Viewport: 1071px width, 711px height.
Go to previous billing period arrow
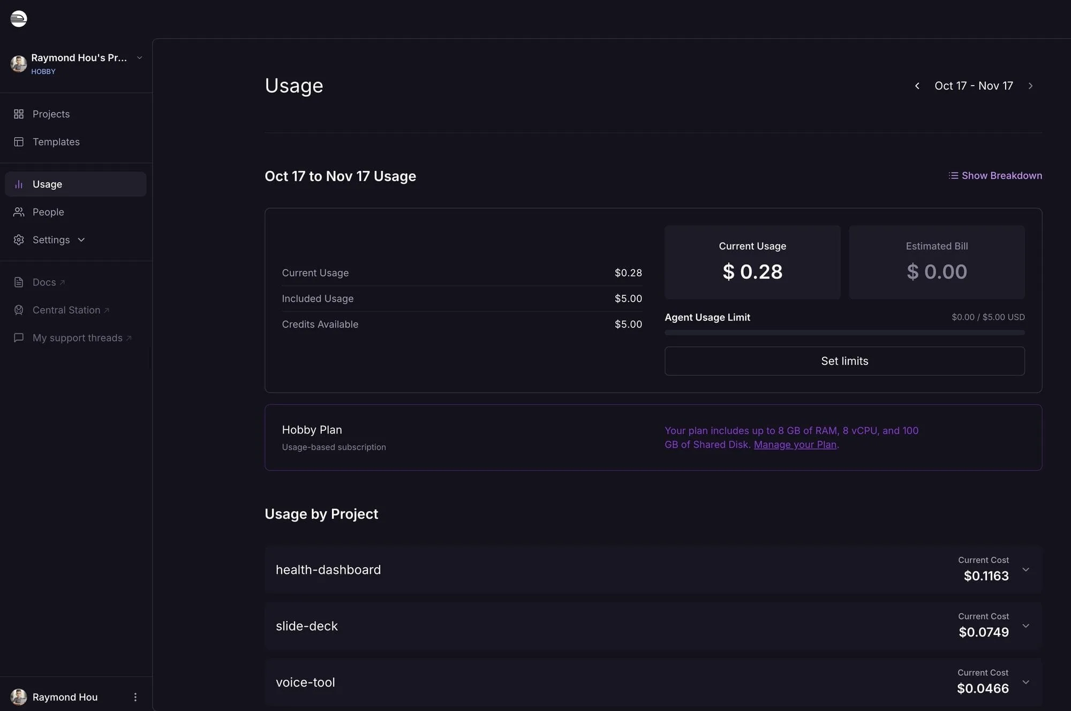(x=917, y=86)
